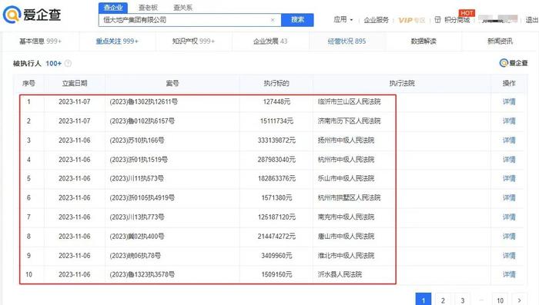539x305 pixels.
Task: Click court name 乐山市中级人民法院
Action: (346, 178)
